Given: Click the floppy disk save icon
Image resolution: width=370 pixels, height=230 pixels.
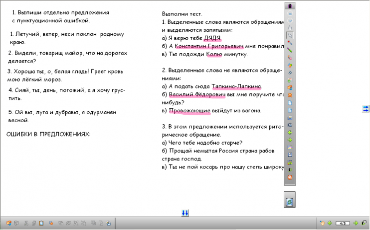Looking at the screenshot, I should click(290, 154).
